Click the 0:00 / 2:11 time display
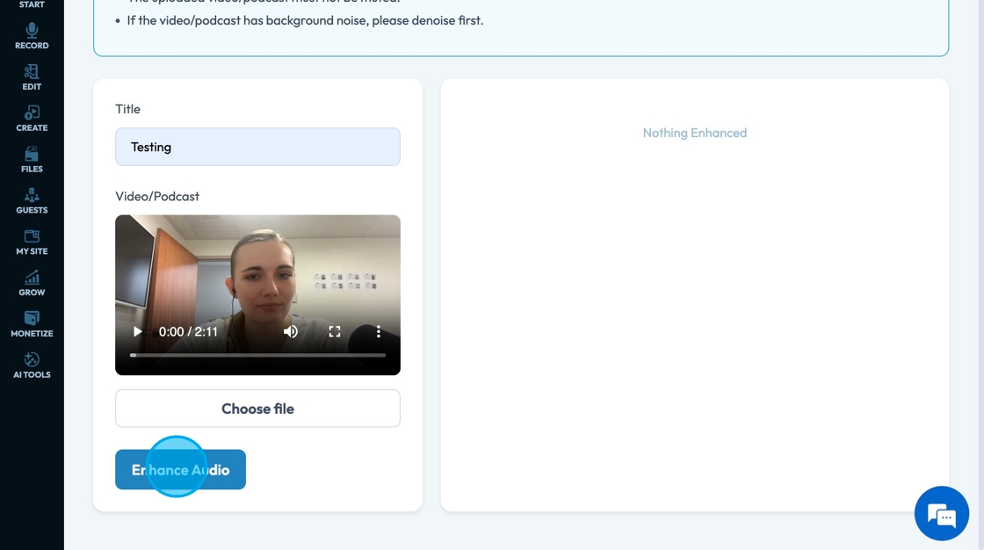 (x=188, y=331)
